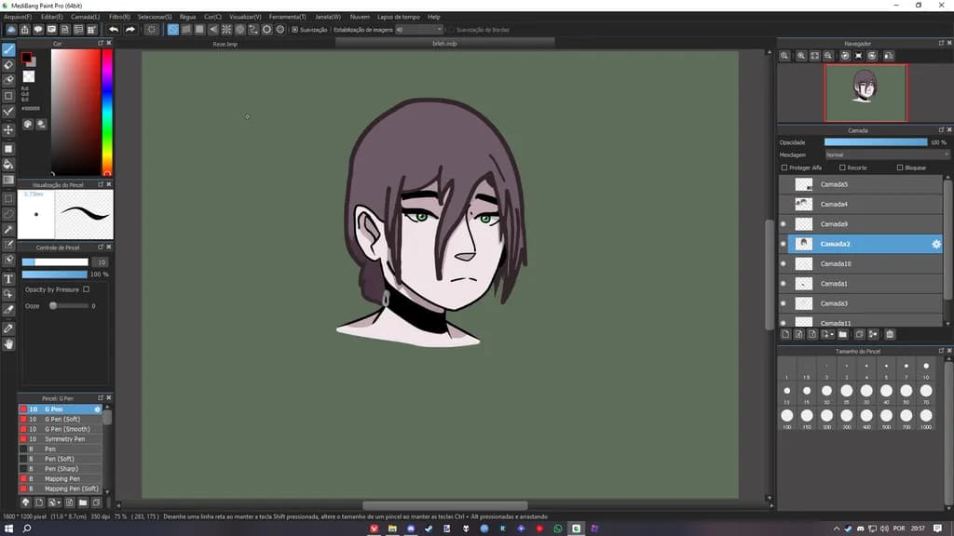This screenshot has width=954, height=536.
Task: Select the Magic Wand tool
Action: click(8, 230)
